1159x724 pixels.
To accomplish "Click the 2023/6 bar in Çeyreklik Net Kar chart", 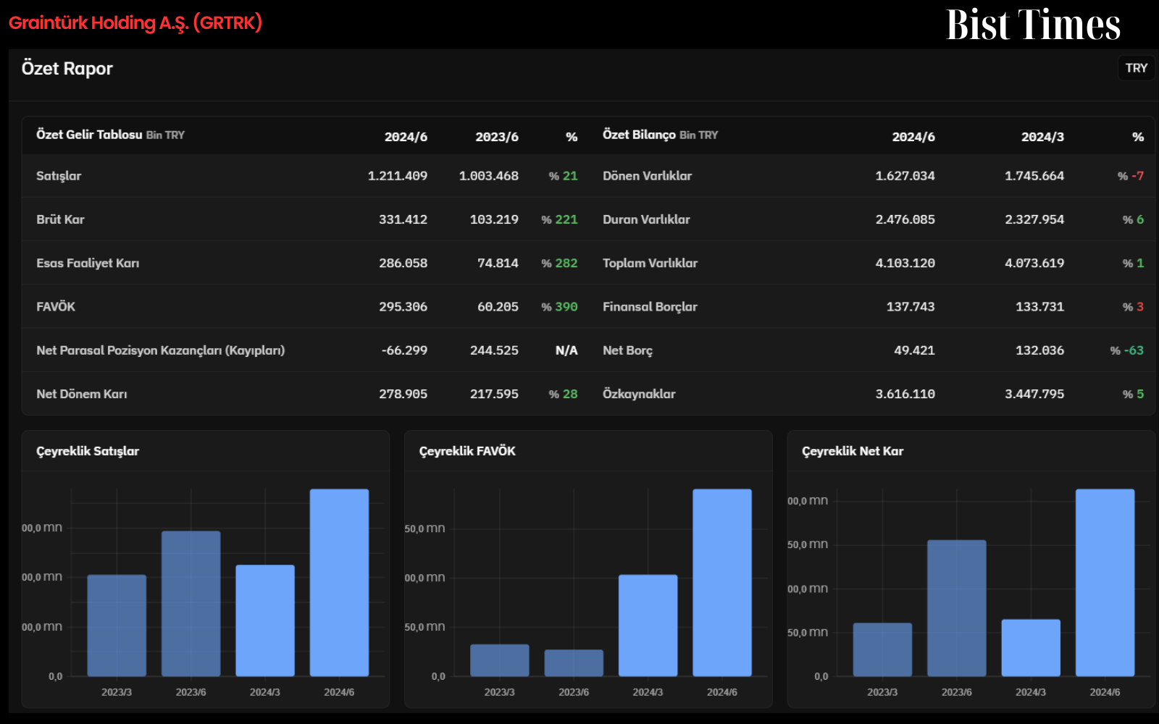I will point(957,608).
